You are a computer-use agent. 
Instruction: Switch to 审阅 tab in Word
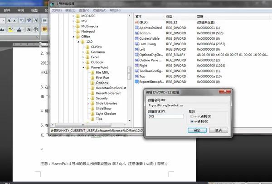(21, 10)
